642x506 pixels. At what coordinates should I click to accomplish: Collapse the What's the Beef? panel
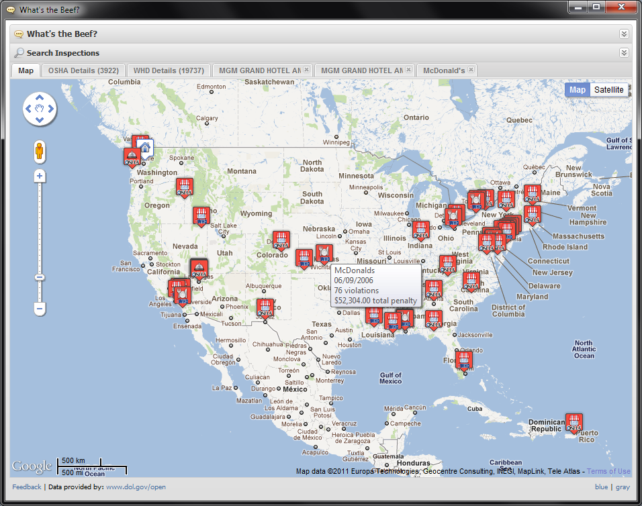624,34
